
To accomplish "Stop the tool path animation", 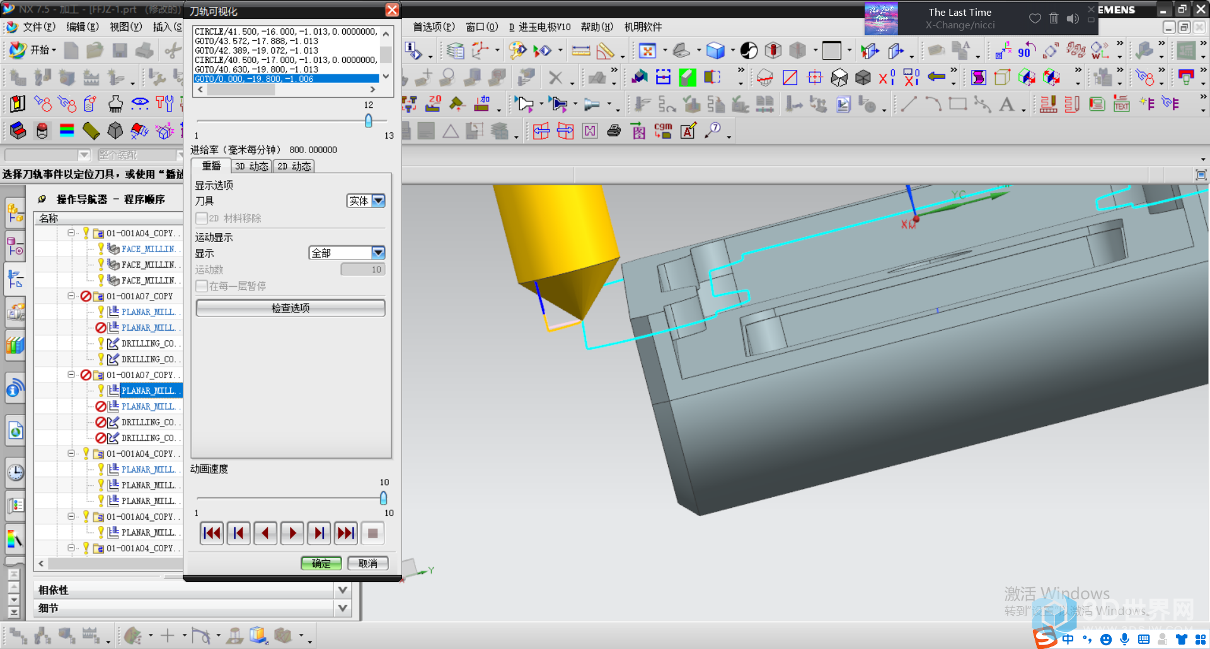I will [372, 533].
